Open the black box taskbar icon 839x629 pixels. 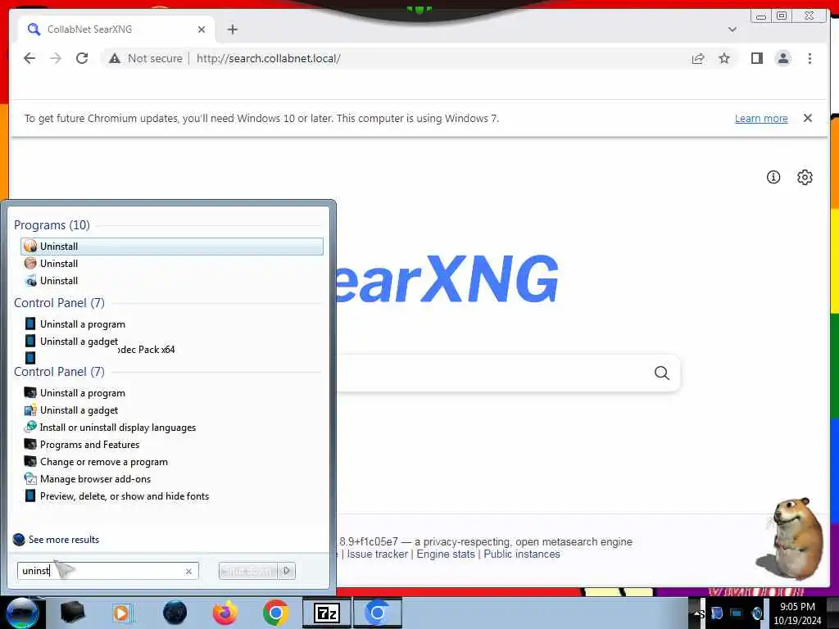click(x=72, y=613)
